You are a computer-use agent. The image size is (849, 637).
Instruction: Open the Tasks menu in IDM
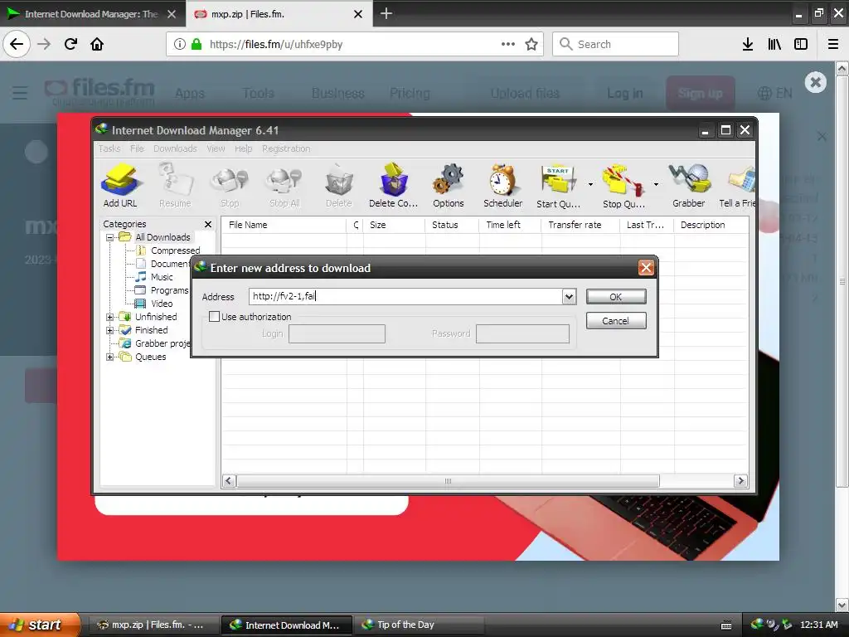(109, 148)
